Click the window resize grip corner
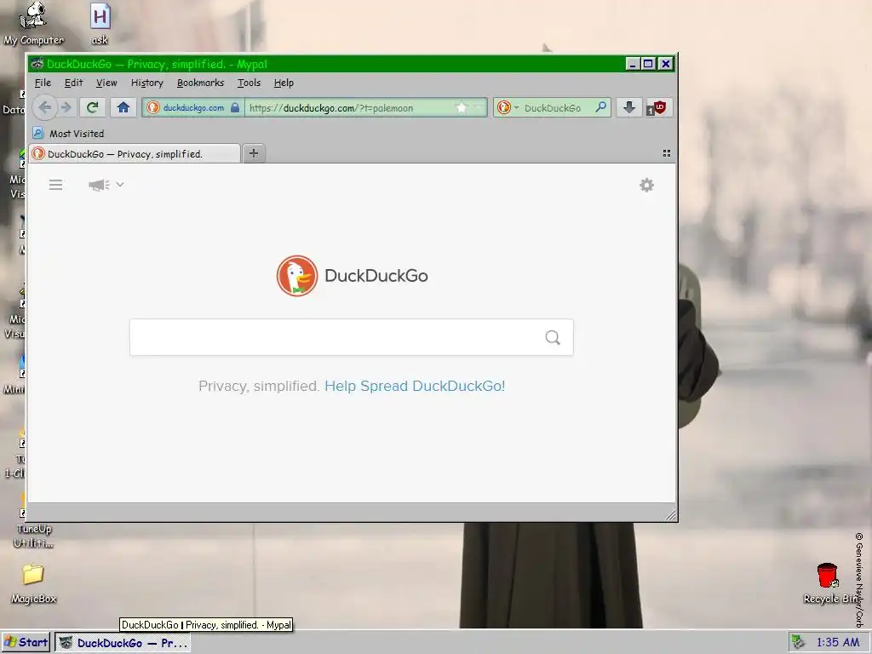 [670, 515]
